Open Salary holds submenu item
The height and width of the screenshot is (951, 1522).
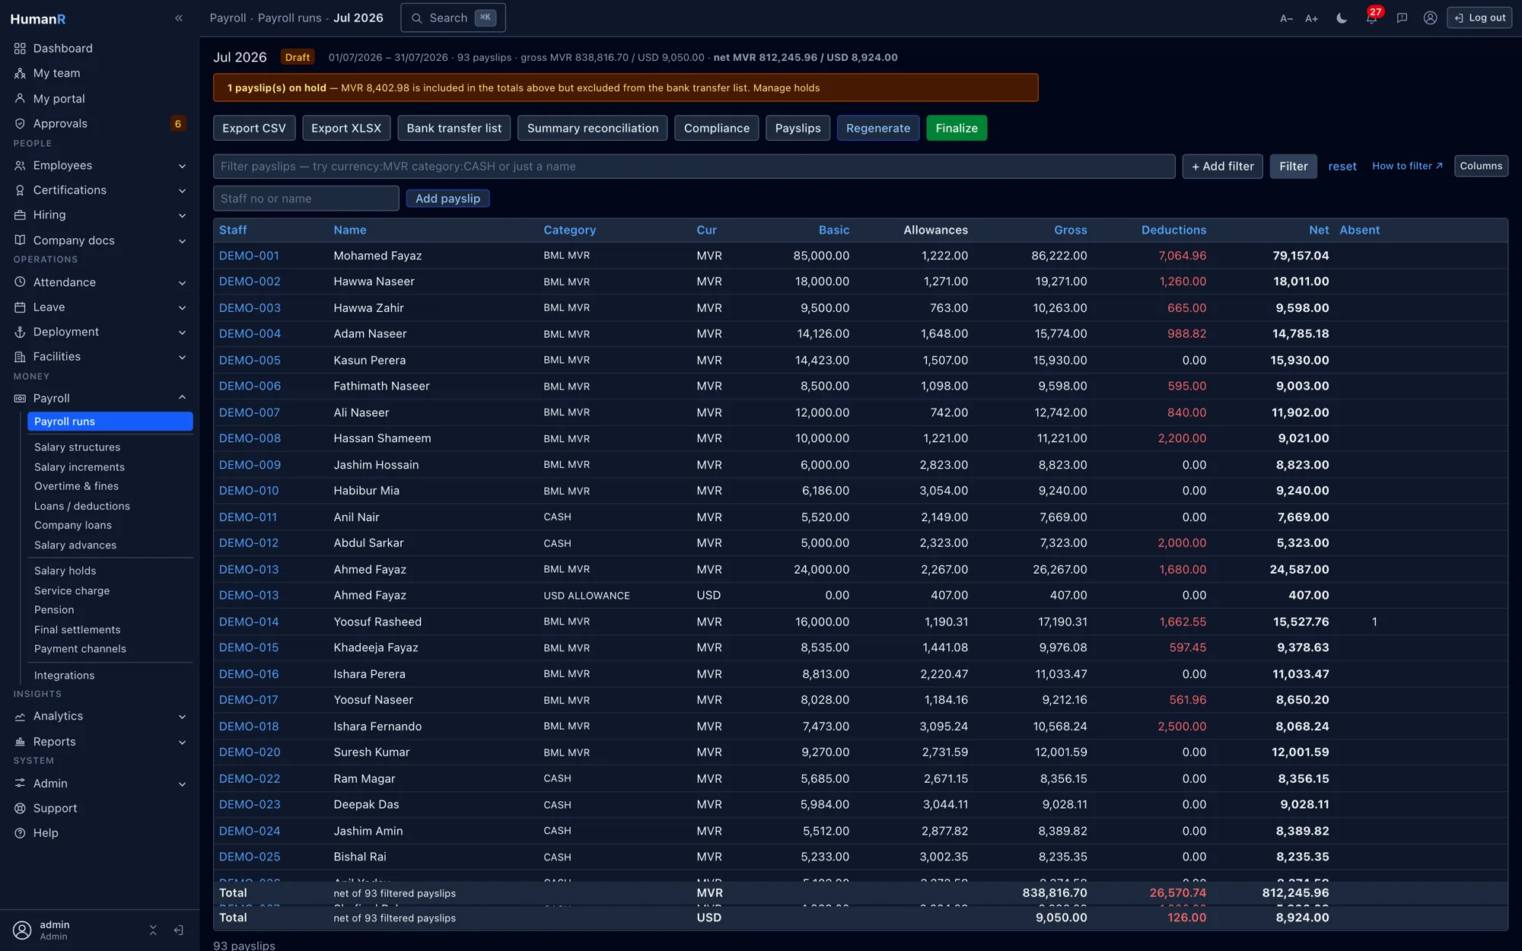65,571
